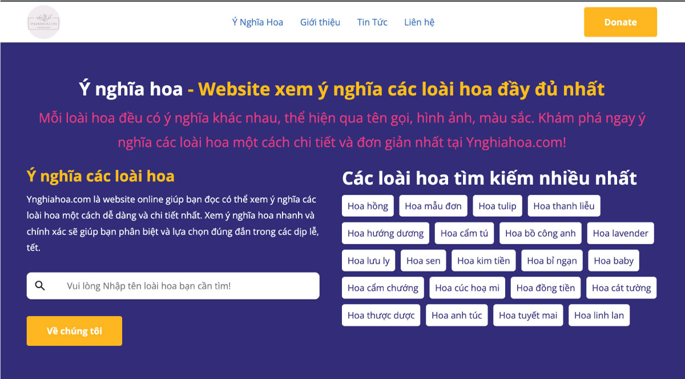Click the pink subtitle mentioning Ynghiahoa.com
The width and height of the screenshot is (685, 379).
click(342, 131)
